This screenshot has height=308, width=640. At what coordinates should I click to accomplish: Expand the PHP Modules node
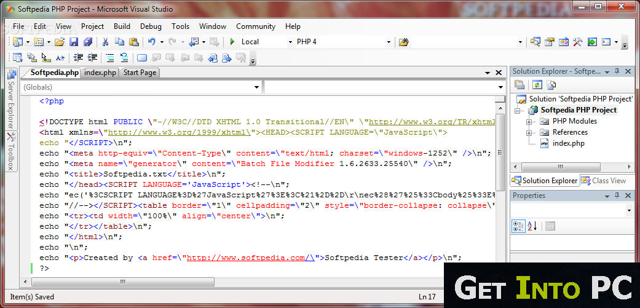click(529, 122)
